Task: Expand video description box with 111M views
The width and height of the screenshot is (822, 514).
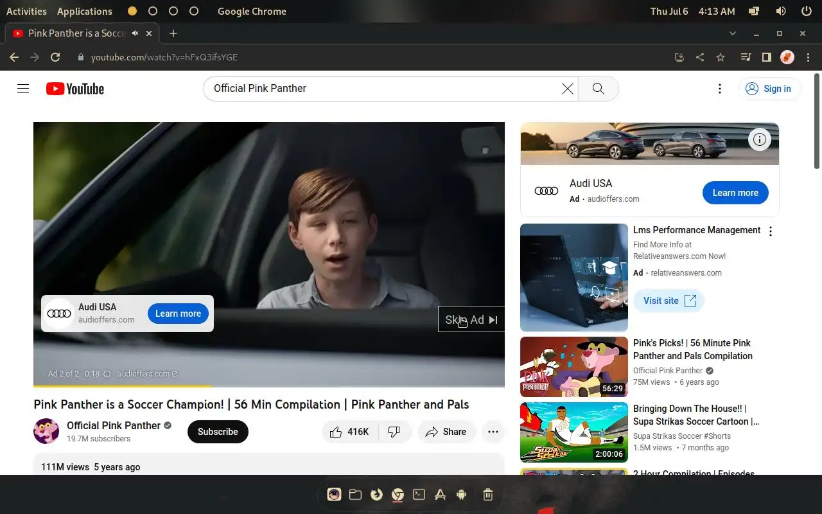Action: pyautogui.click(x=269, y=465)
